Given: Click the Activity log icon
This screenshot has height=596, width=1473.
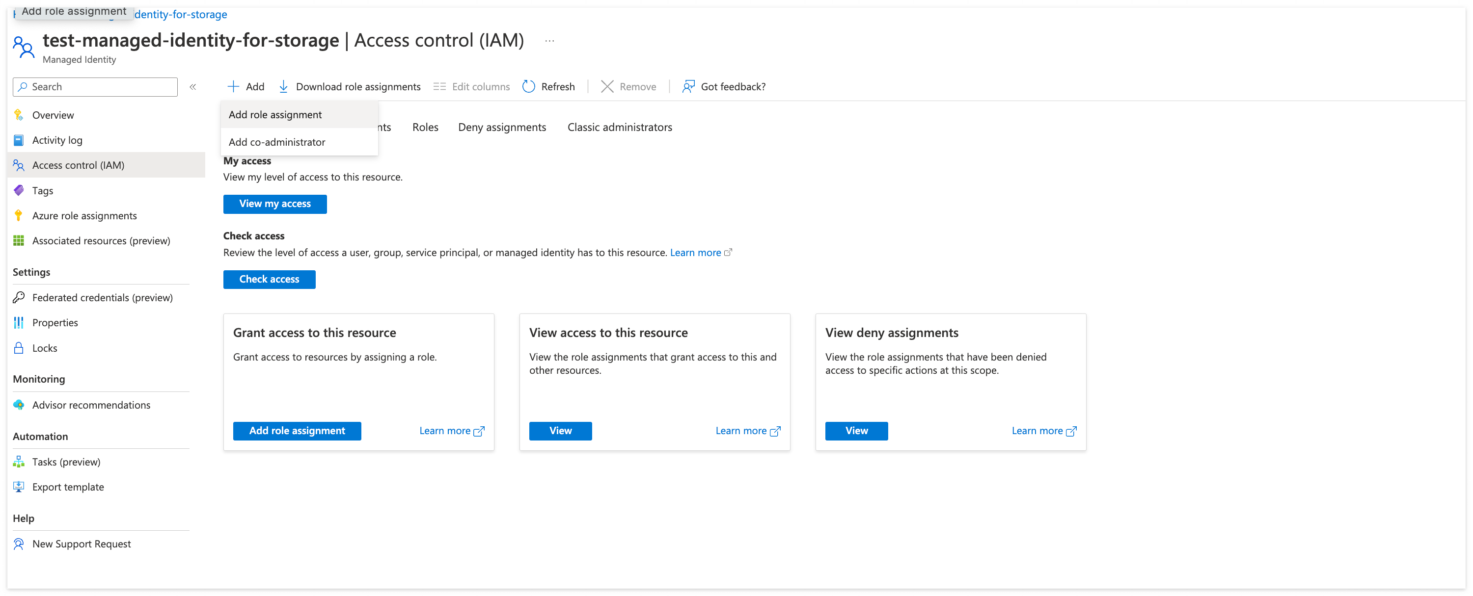Looking at the screenshot, I should point(19,140).
